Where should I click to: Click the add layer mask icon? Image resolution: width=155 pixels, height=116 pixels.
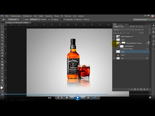click(x=135, y=89)
